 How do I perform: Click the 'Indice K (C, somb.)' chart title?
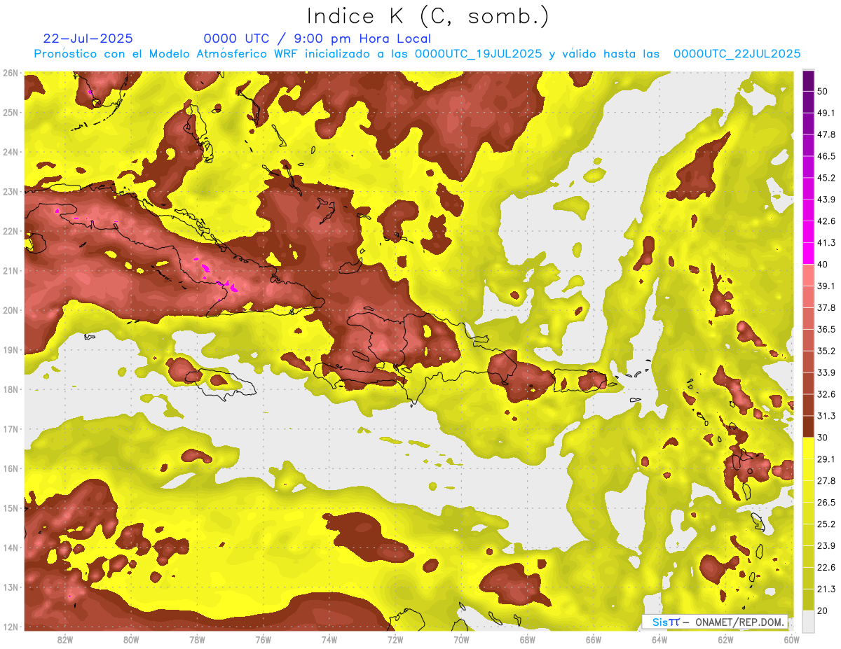tap(428, 16)
